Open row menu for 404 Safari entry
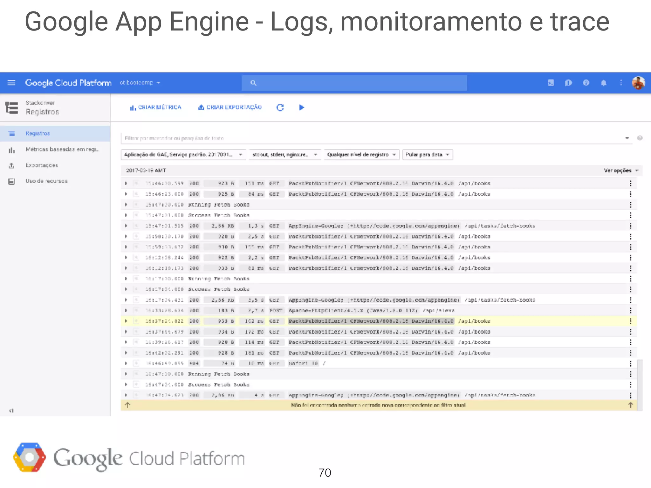This screenshot has height=488, width=651. click(630, 363)
